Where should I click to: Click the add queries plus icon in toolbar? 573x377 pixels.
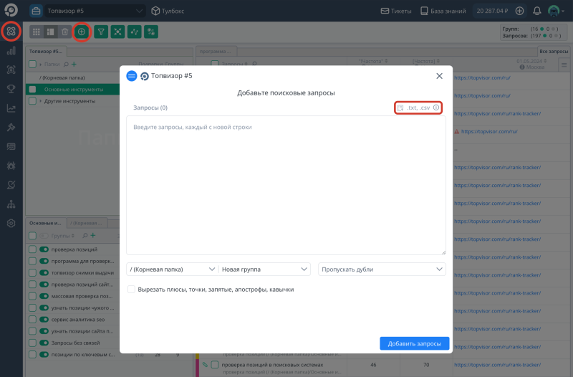click(82, 32)
